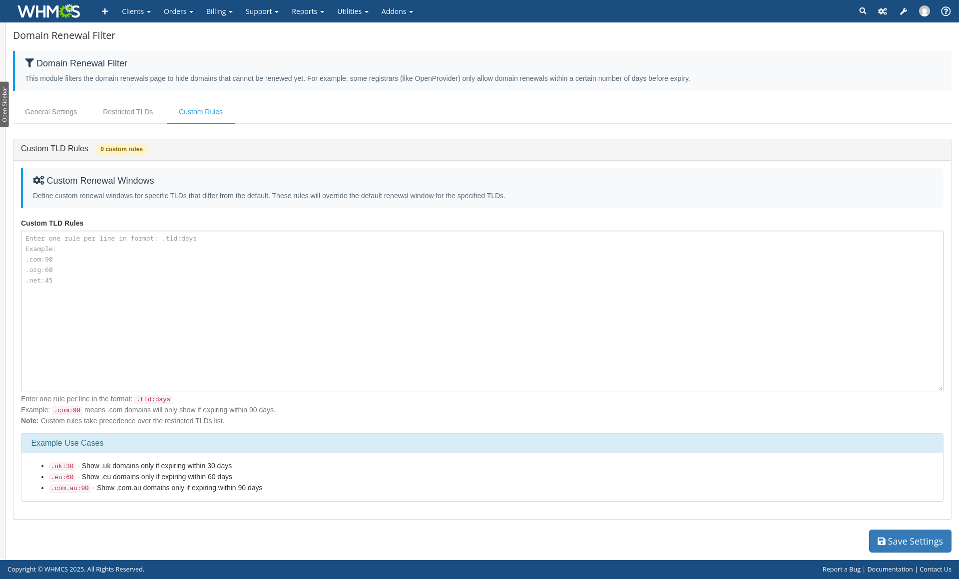Click the Report a Bug link
The width and height of the screenshot is (959, 579).
(x=841, y=569)
